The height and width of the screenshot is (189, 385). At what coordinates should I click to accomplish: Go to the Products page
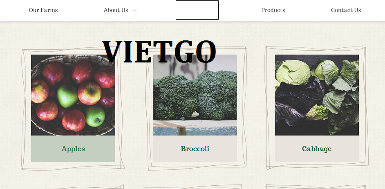273,10
